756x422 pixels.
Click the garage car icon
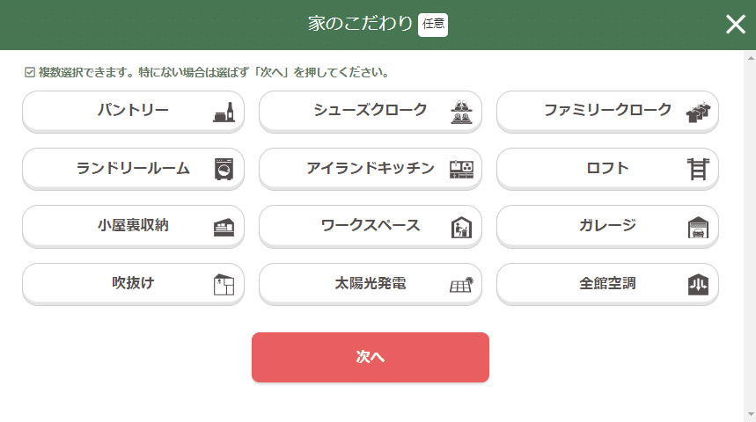coord(698,227)
